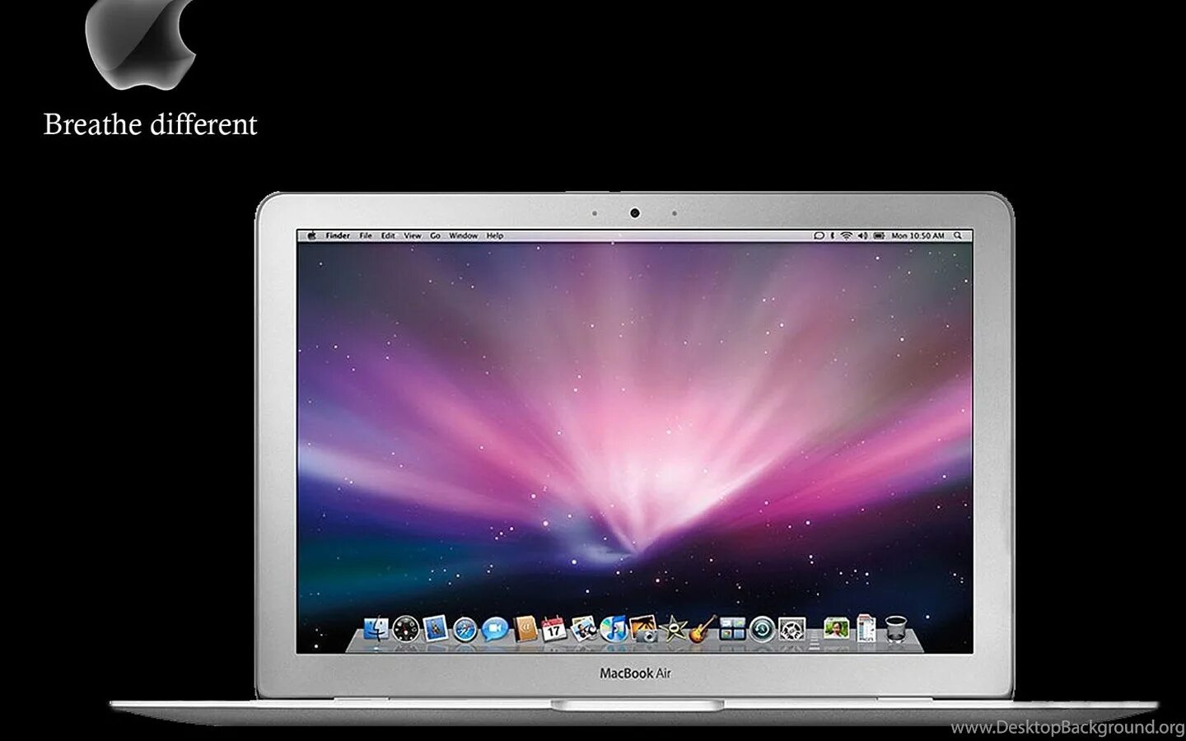
Task: Open the documents stack in dock
Action: click(x=866, y=629)
